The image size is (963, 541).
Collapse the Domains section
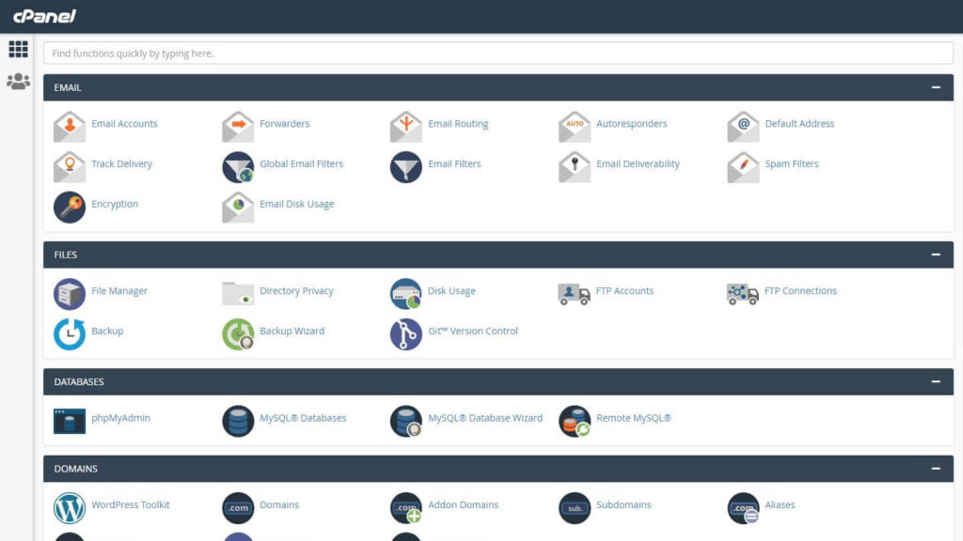(x=935, y=468)
